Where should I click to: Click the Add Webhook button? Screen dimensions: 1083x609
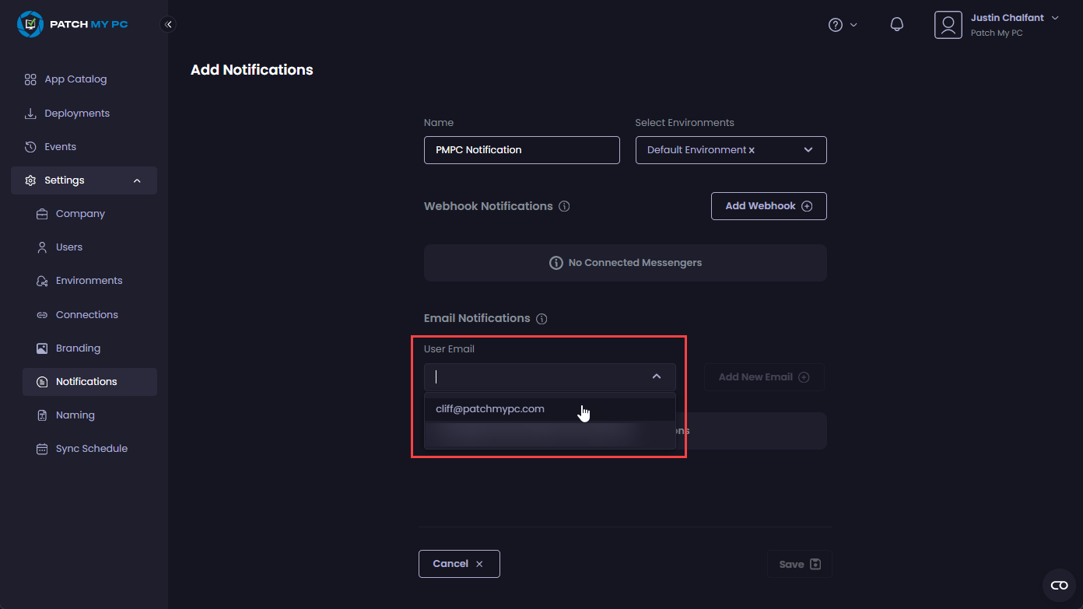tap(768, 206)
